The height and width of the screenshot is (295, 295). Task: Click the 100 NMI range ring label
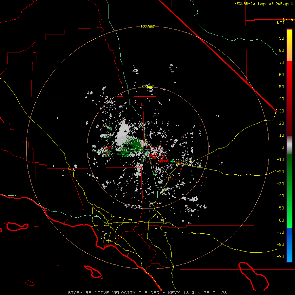147,26
